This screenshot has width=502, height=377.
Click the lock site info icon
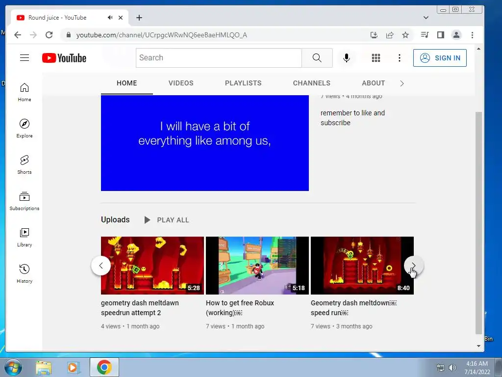point(68,35)
